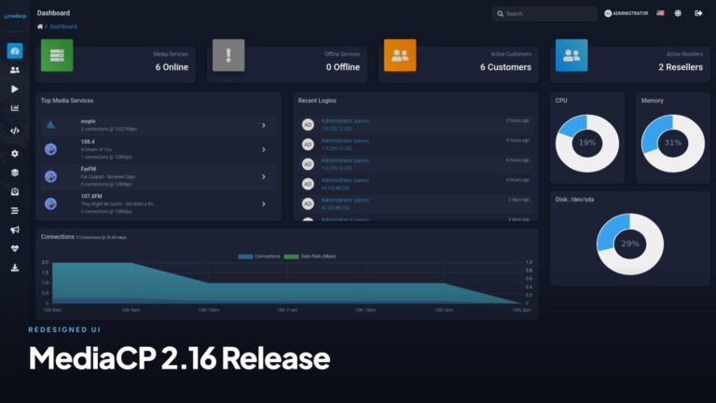Click the "107.6FM" service name
716x403 pixels.
(x=91, y=197)
